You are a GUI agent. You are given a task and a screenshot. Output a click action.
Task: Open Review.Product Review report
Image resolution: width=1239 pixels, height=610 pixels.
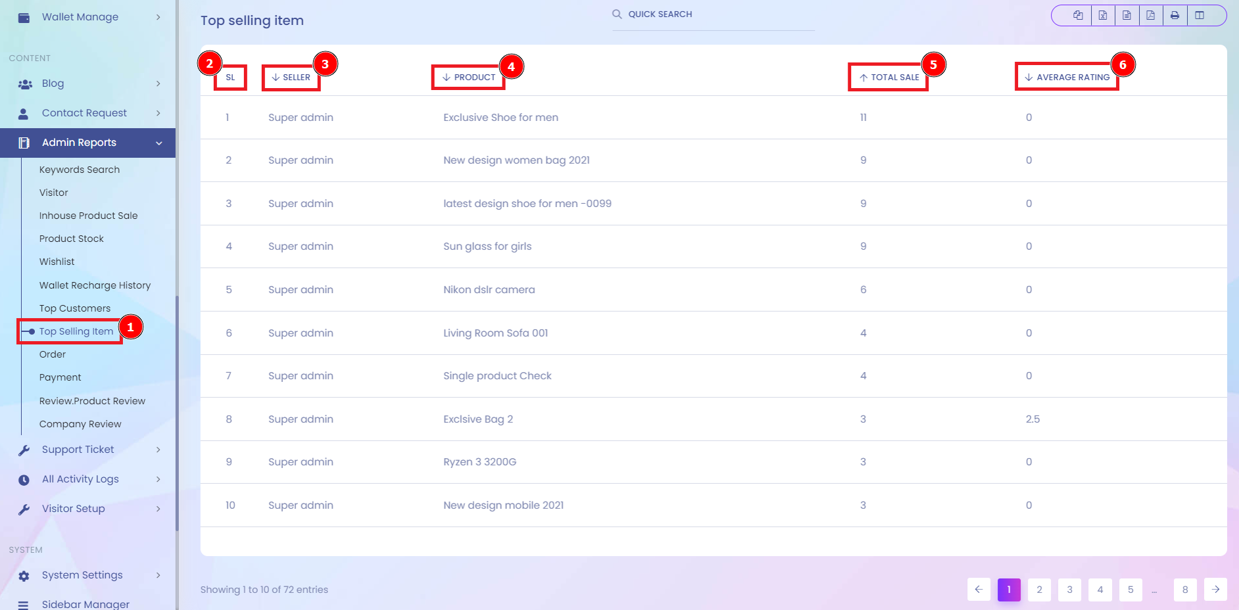click(x=92, y=401)
